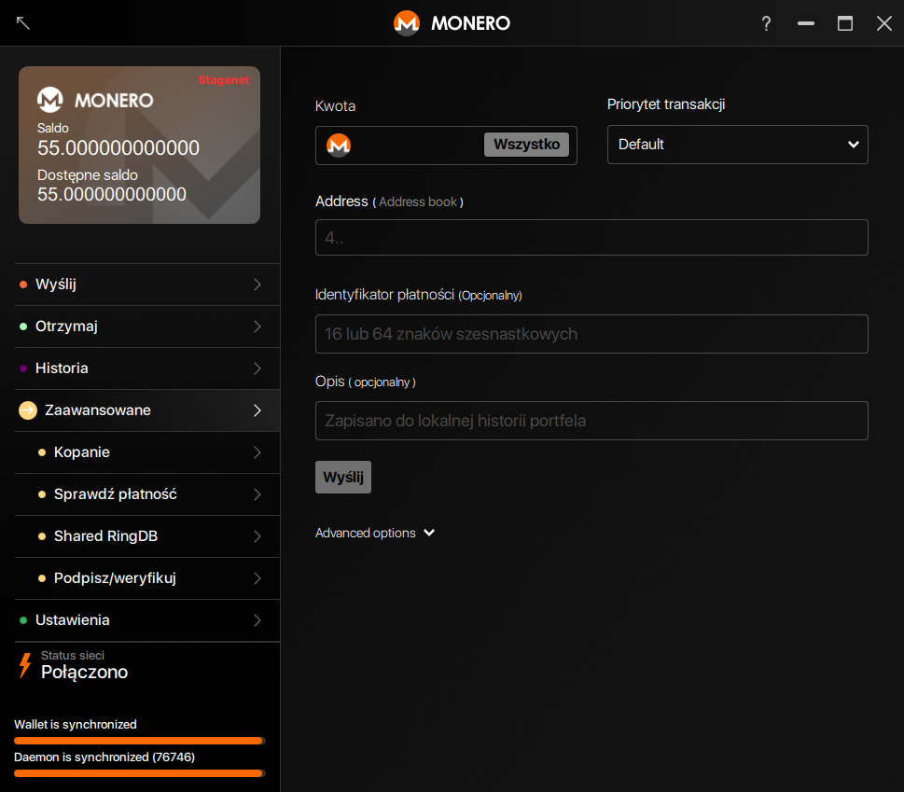The image size is (904, 792).
Task: Open the Historia transaction page
Action: click(147, 368)
